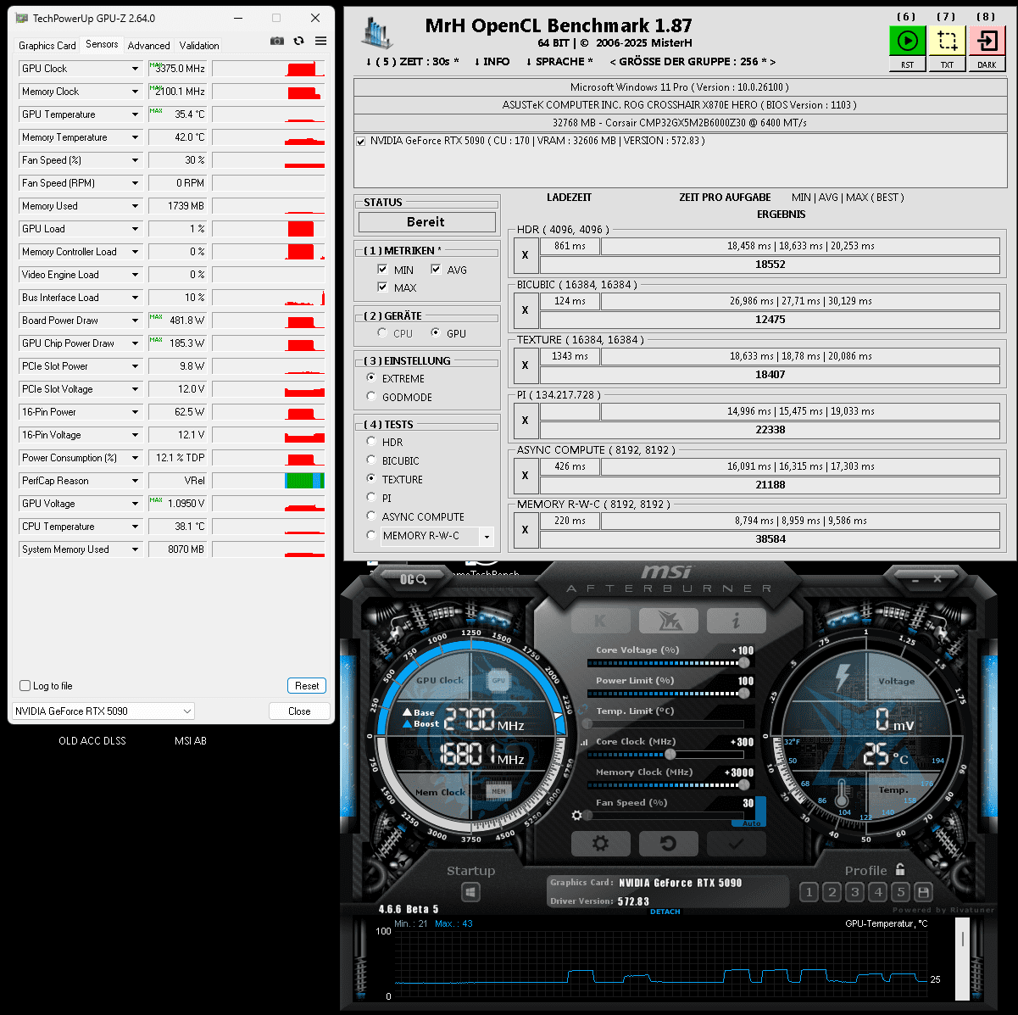Switch to Validation tab

(199, 46)
